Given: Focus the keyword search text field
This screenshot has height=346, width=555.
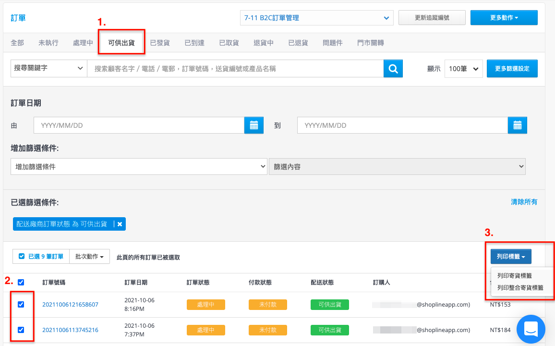Looking at the screenshot, I should coord(235,69).
